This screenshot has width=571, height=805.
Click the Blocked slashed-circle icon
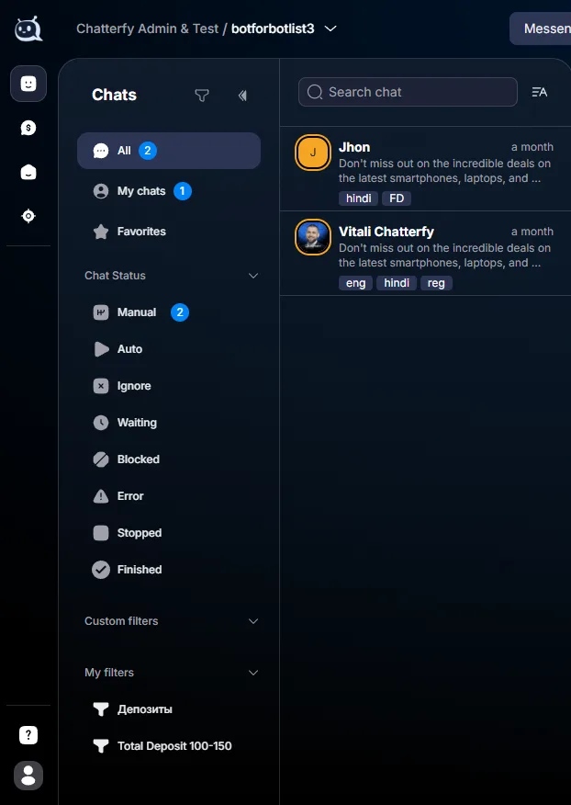(x=101, y=459)
